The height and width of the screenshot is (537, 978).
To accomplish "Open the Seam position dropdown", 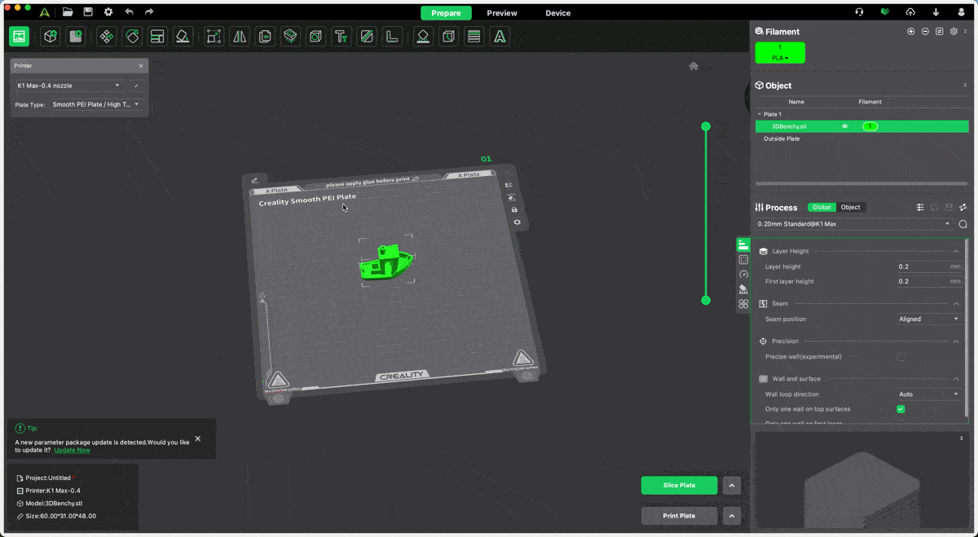I will (929, 319).
